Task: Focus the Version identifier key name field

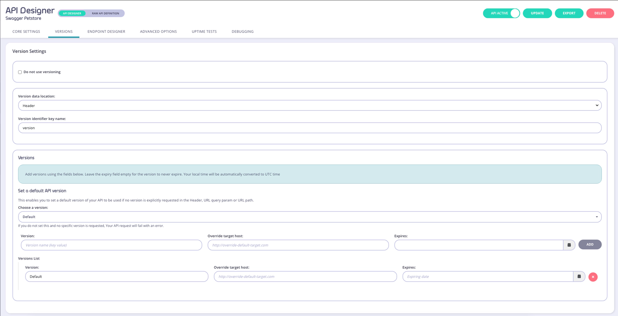Action: click(x=310, y=128)
